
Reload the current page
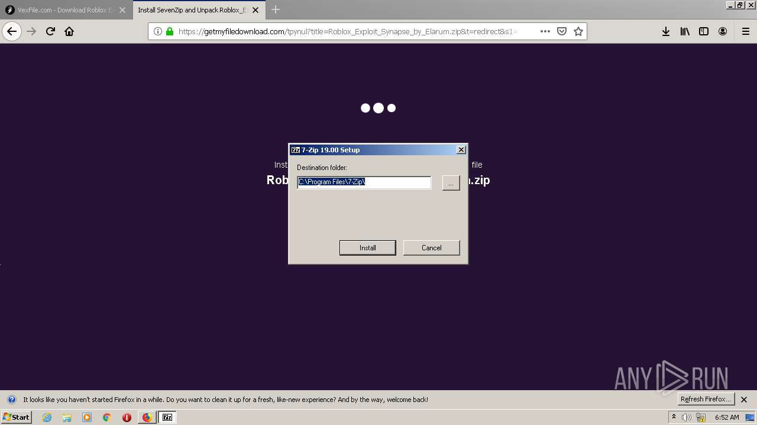point(50,31)
